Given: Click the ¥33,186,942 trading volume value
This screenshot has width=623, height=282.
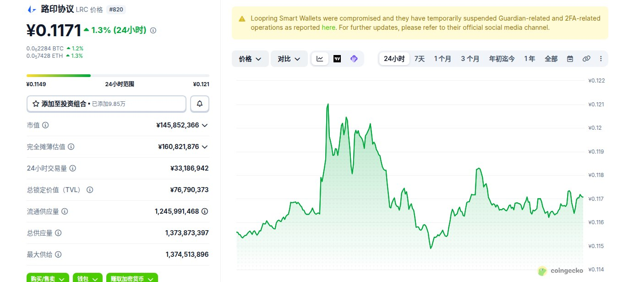Looking at the screenshot, I should [189, 168].
